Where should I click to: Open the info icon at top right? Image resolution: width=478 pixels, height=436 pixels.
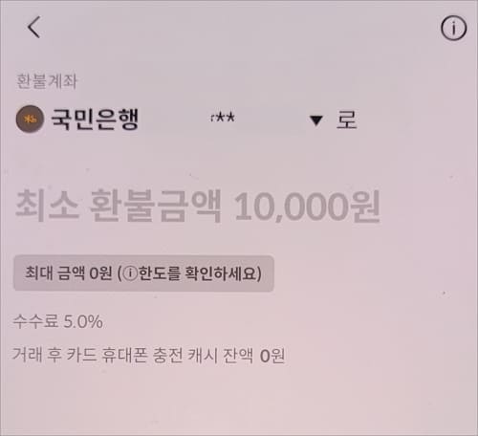pyautogui.click(x=453, y=28)
